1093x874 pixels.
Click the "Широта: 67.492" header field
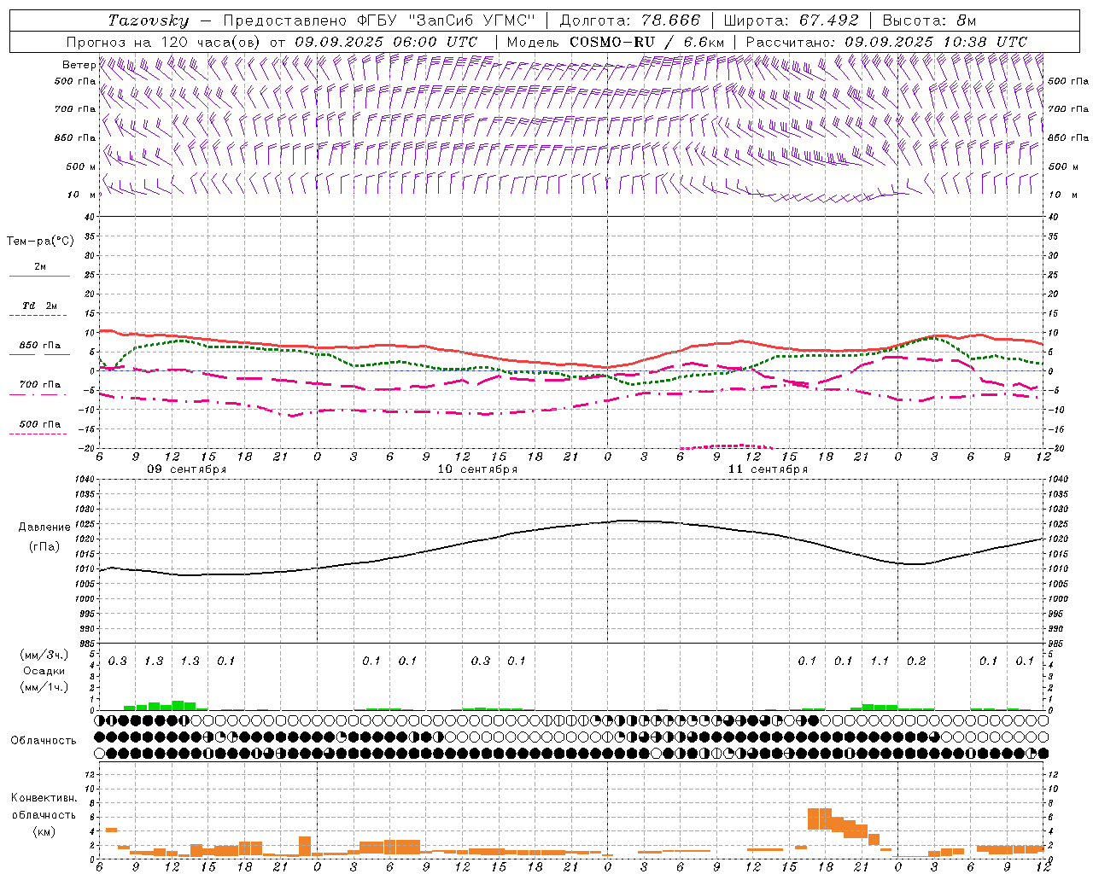(791, 20)
